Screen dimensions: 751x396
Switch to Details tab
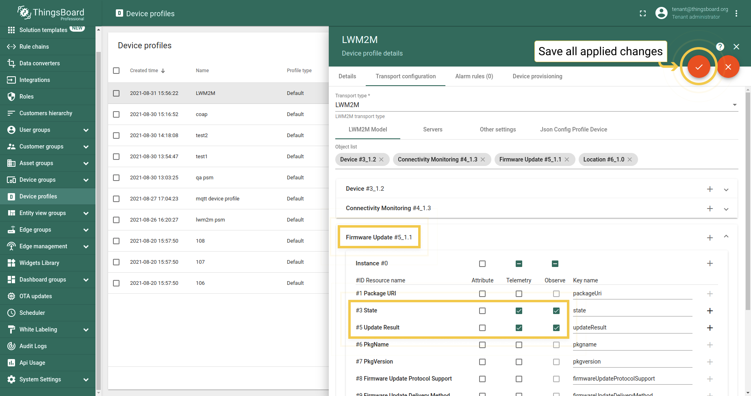(347, 76)
